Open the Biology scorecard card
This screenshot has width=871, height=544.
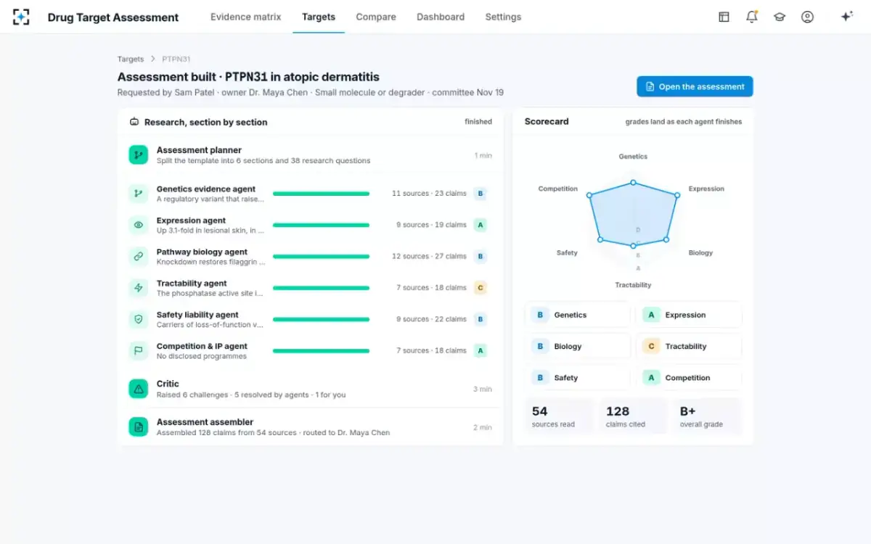click(x=578, y=347)
